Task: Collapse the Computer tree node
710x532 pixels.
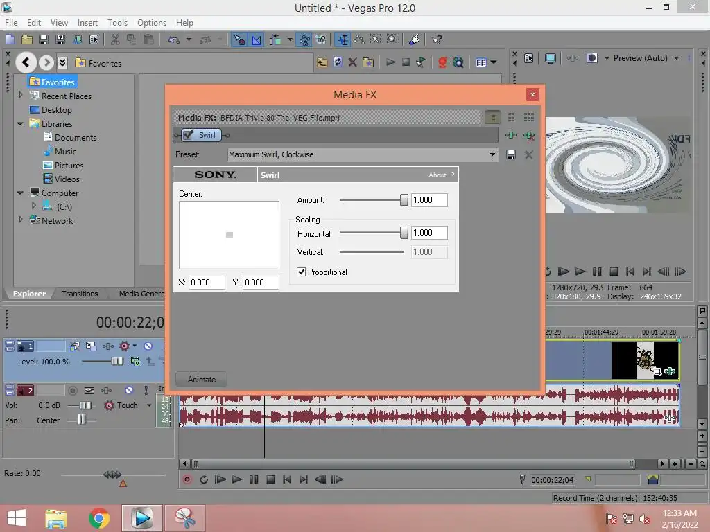Action: point(20,193)
